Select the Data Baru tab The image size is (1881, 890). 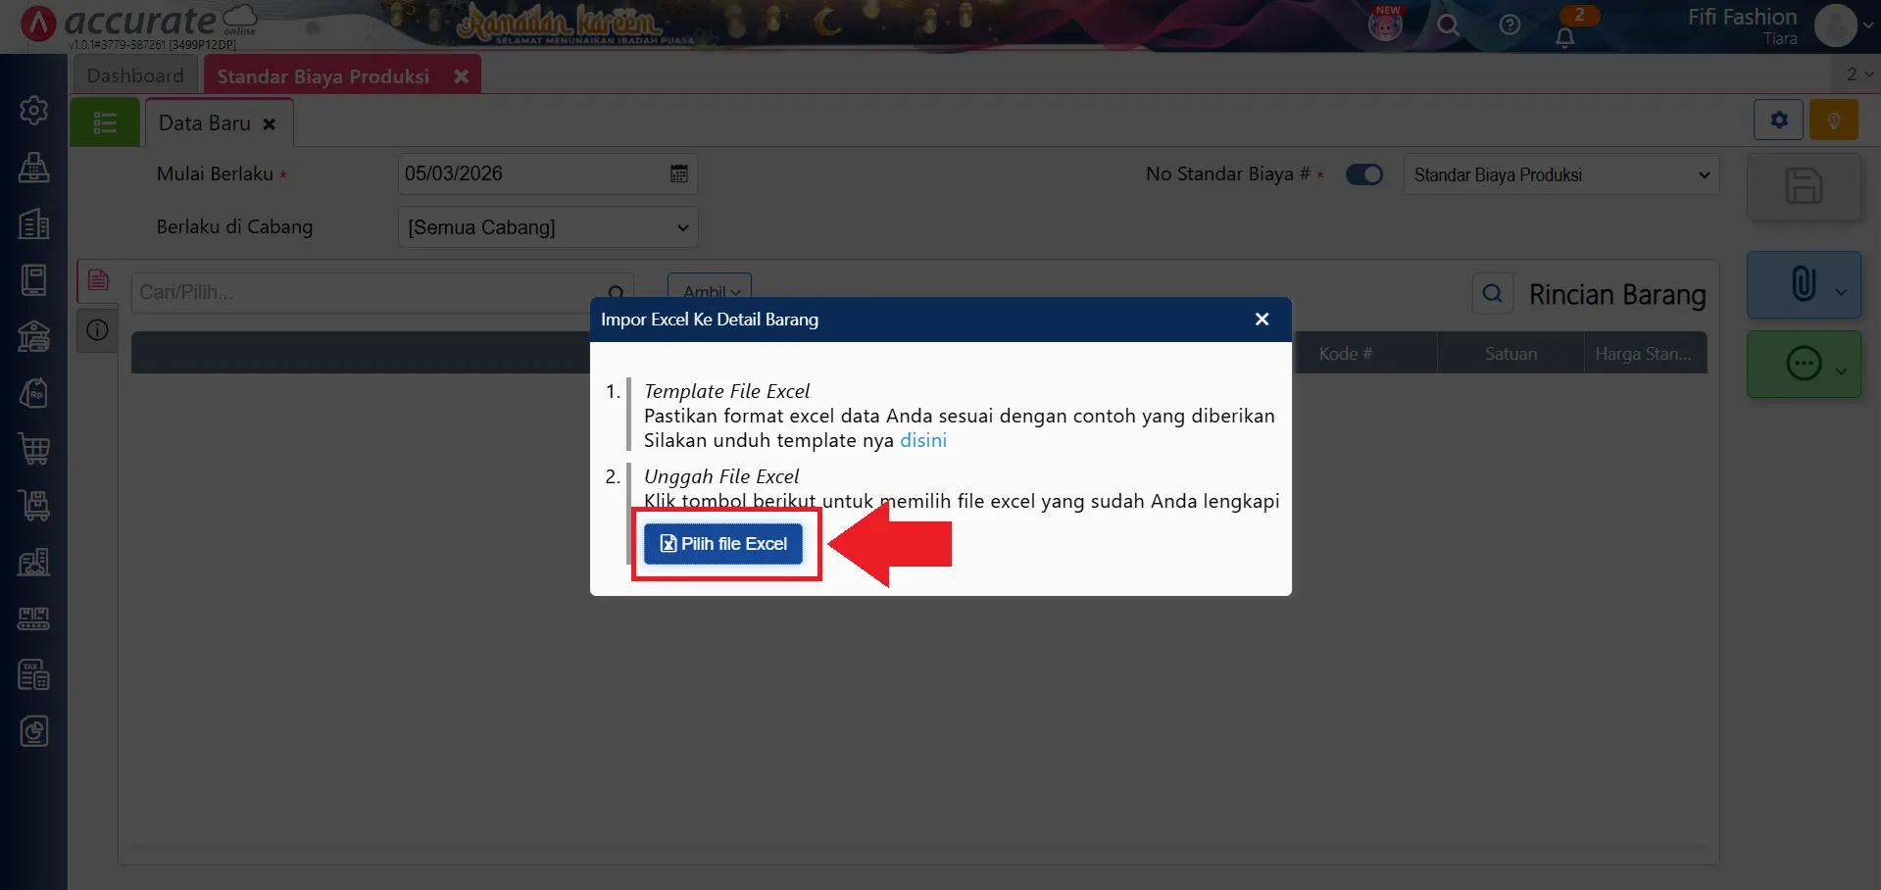pos(203,122)
